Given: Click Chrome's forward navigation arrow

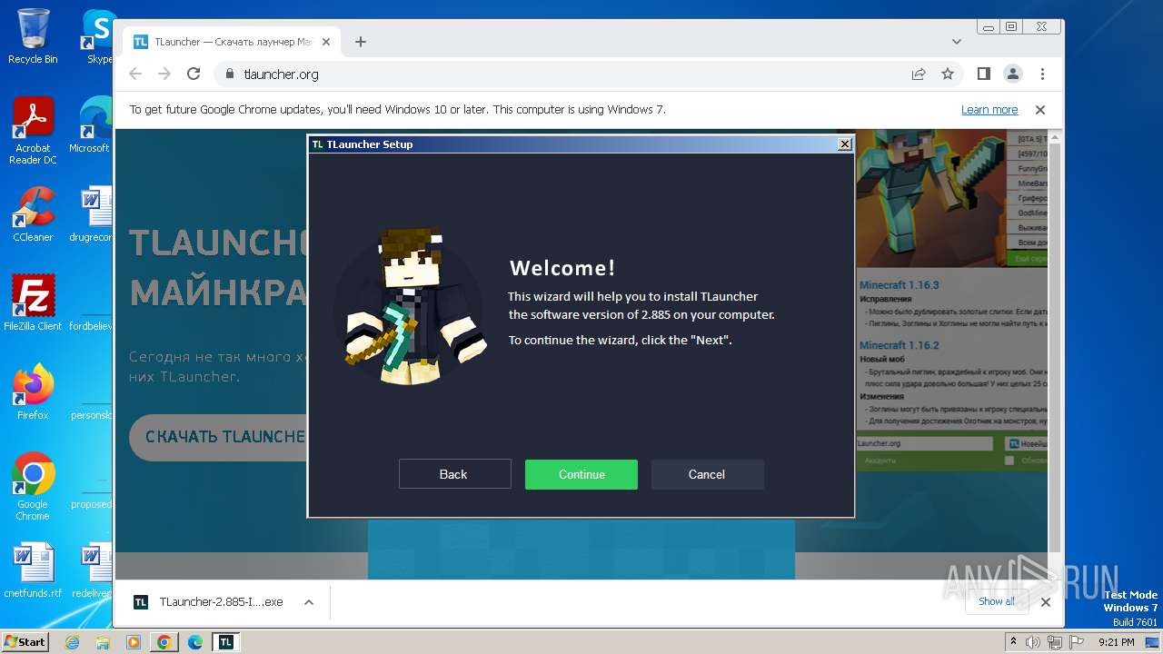Looking at the screenshot, I should (x=164, y=74).
